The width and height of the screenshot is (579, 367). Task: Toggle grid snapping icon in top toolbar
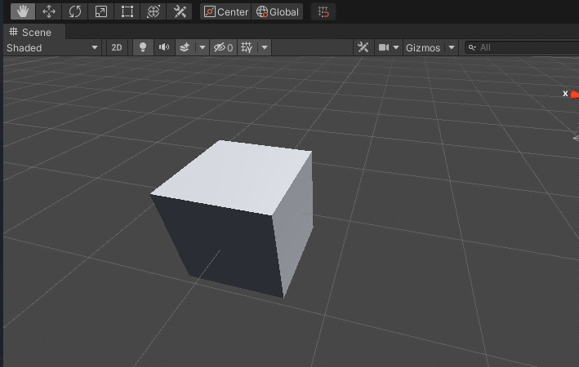click(x=323, y=11)
